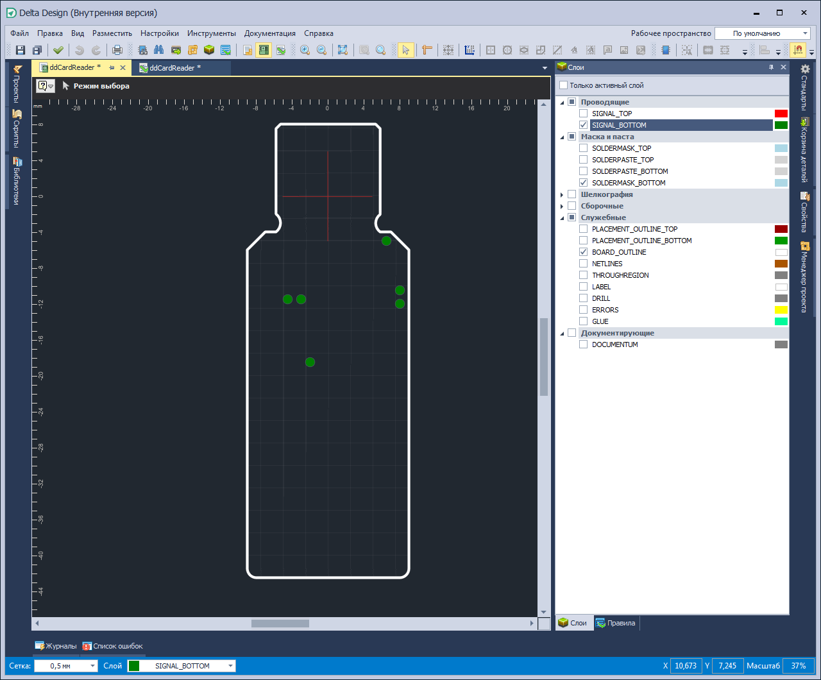This screenshot has width=821, height=680.
Task: Collapse the Проводящие layer group
Action: [563, 102]
